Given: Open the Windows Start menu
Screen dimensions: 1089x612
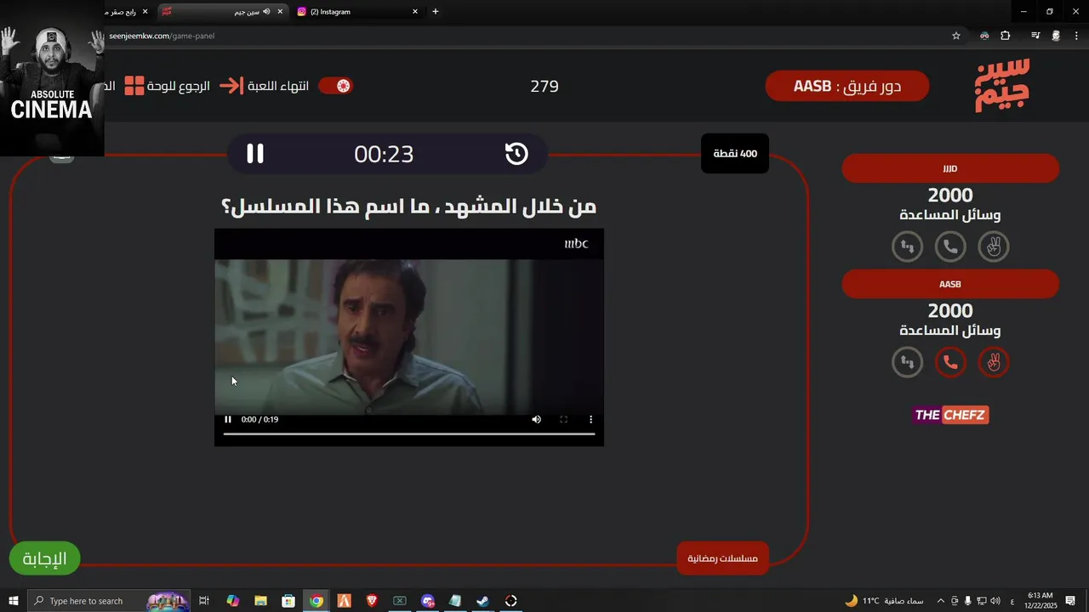Looking at the screenshot, I should tap(14, 601).
